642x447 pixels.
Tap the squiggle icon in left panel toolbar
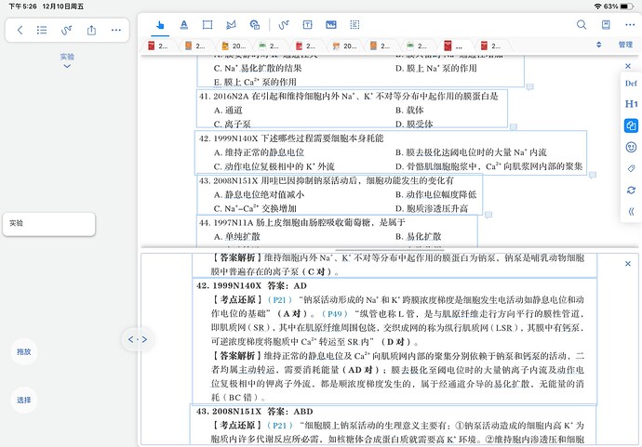pos(66,30)
